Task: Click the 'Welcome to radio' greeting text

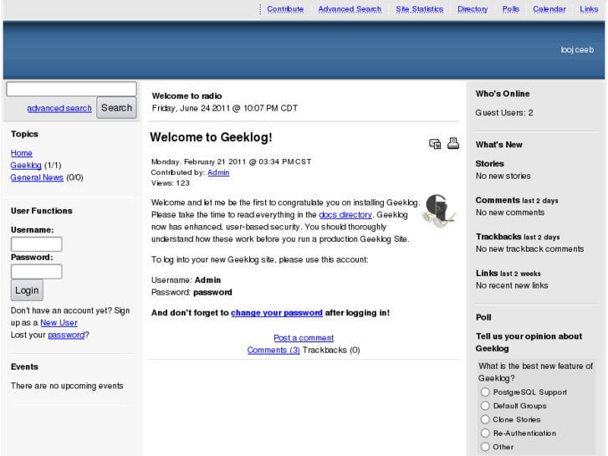Action: (x=186, y=96)
